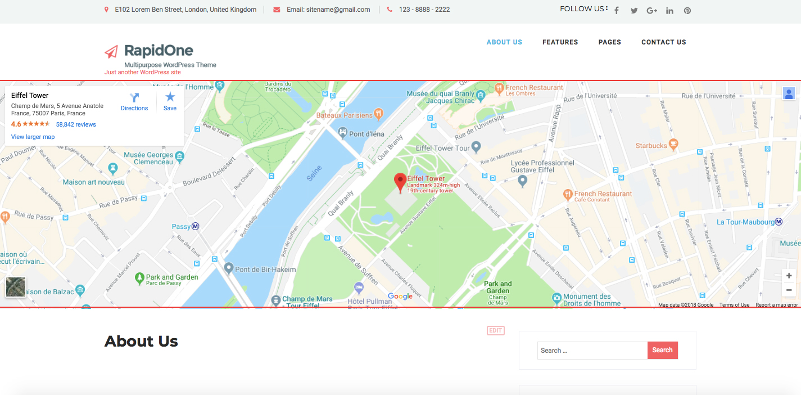801x395 pixels.
Task: Click the La Tour-Maubourg metro icon
Action: [x=779, y=222]
